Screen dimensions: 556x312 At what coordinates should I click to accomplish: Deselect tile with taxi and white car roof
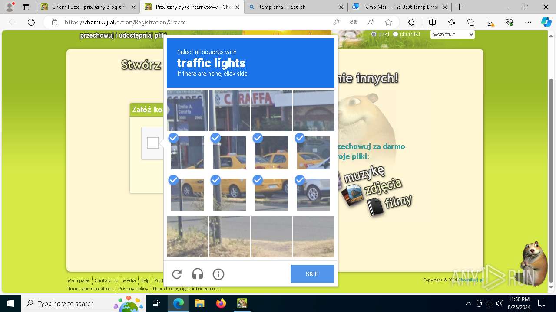click(314, 153)
